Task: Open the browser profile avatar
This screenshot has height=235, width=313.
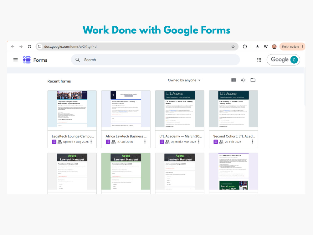Action: [x=274, y=47]
